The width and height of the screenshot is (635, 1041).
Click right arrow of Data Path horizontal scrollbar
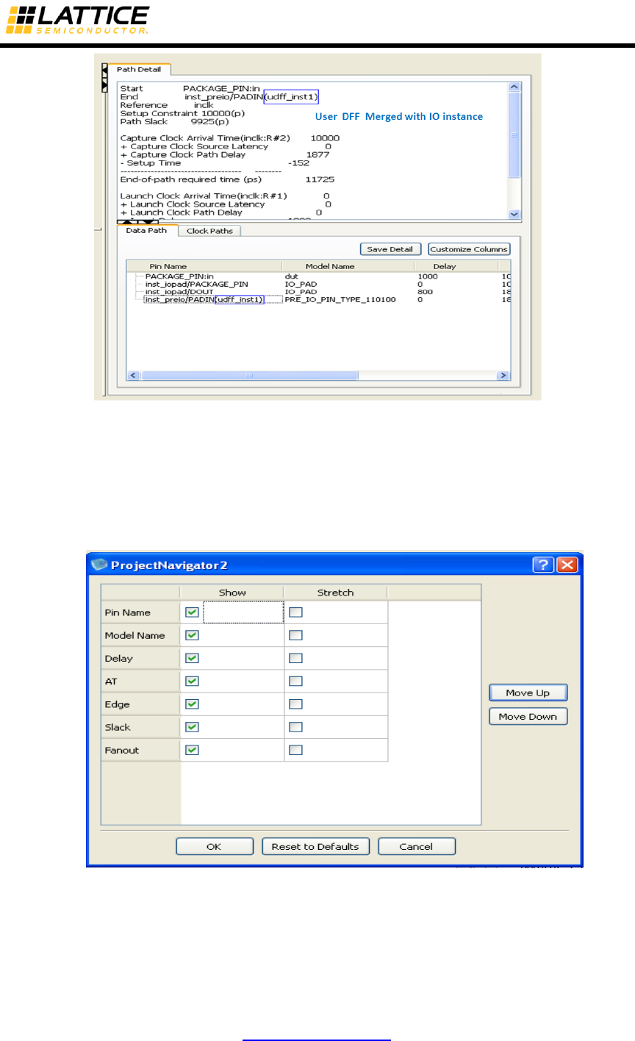503,375
